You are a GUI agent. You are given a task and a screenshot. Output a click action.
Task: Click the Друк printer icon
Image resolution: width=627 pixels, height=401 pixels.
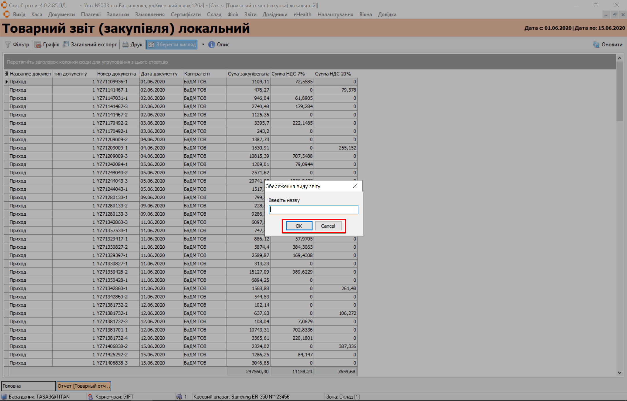(x=125, y=44)
